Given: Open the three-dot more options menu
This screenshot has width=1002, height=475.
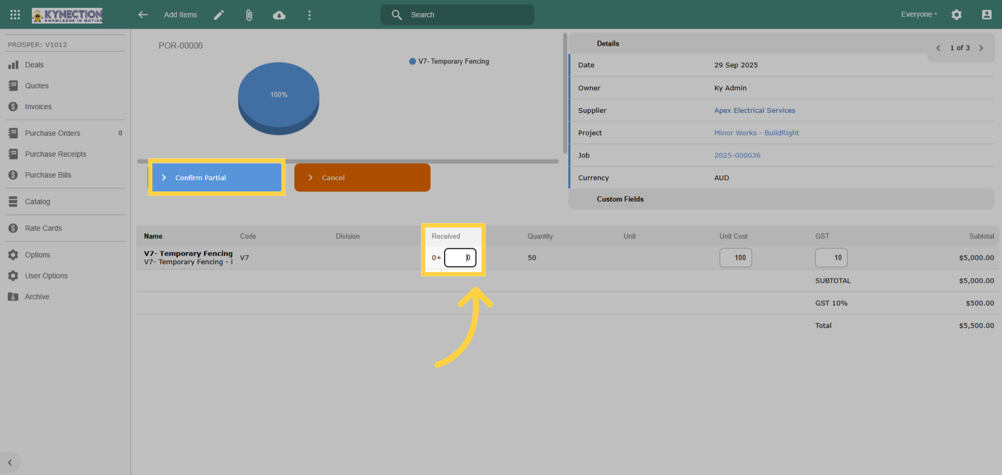Looking at the screenshot, I should click(309, 15).
